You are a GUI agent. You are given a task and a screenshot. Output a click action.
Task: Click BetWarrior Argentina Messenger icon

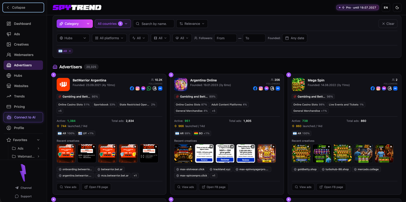143,88
